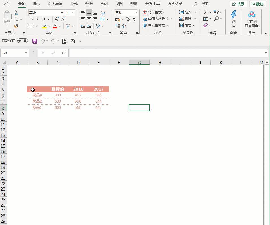270x225 pixels.
Task: Click the insert function fx icon
Action: pyautogui.click(x=63, y=53)
